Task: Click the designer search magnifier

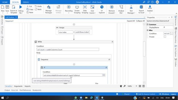Action: click(x=125, y=86)
